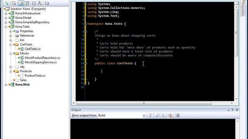Open MockProductRepository.cs in the tree
This screenshot has height=139, width=248.
[x=42, y=58]
